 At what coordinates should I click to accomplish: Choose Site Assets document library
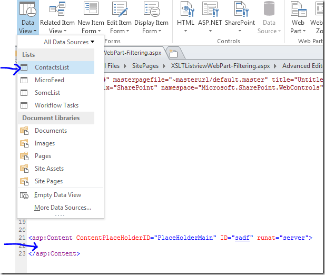(x=49, y=169)
